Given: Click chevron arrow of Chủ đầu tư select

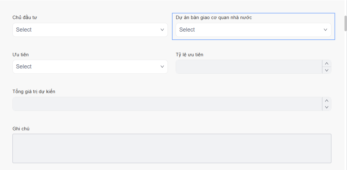Looking at the screenshot, I should pos(162,30).
